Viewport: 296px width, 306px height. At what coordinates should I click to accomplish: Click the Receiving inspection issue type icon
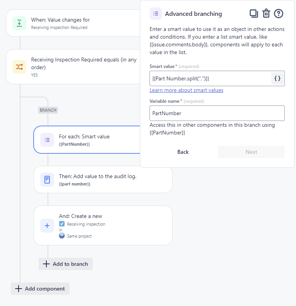[x=62, y=224]
